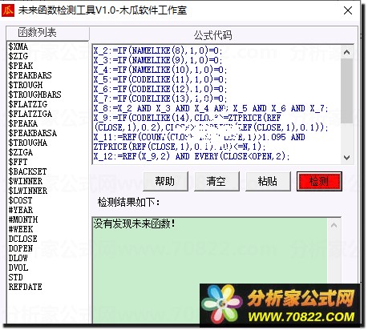Select $TROUGH in the function list

tap(26, 85)
